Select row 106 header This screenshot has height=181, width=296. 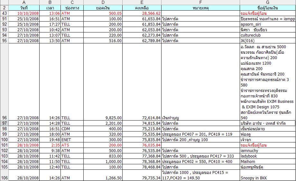[4, 175]
